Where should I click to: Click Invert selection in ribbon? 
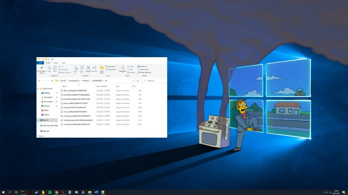pos(144,72)
